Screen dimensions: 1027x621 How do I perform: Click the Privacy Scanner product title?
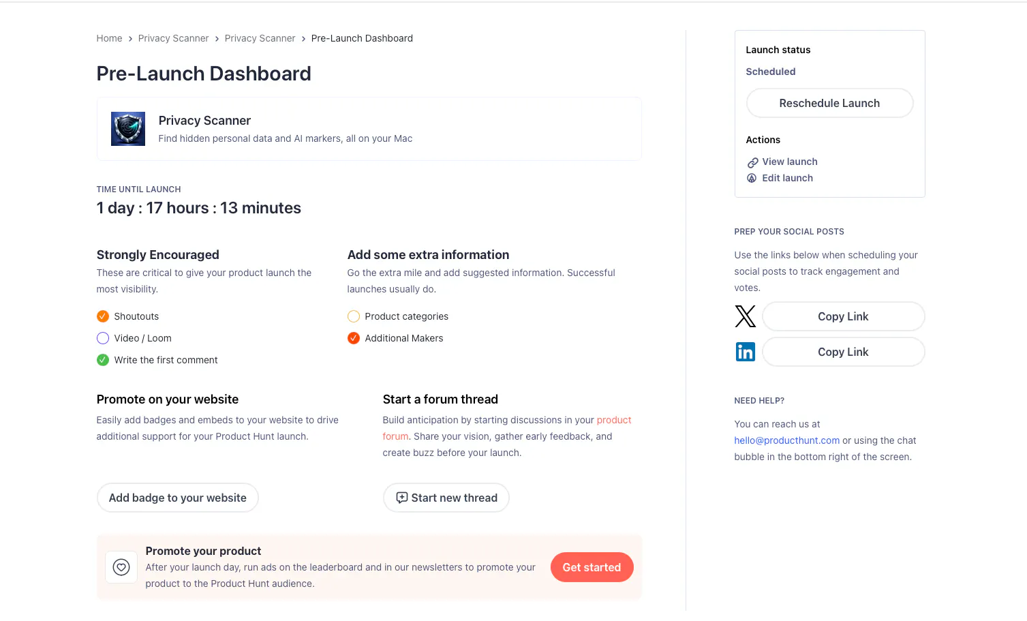click(x=204, y=121)
